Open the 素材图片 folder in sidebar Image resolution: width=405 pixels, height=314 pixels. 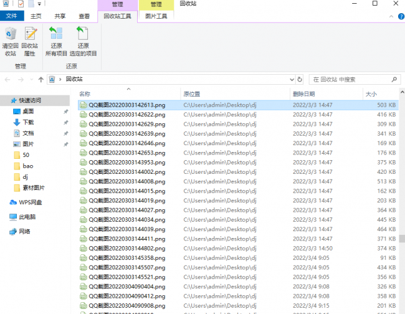click(33, 188)
